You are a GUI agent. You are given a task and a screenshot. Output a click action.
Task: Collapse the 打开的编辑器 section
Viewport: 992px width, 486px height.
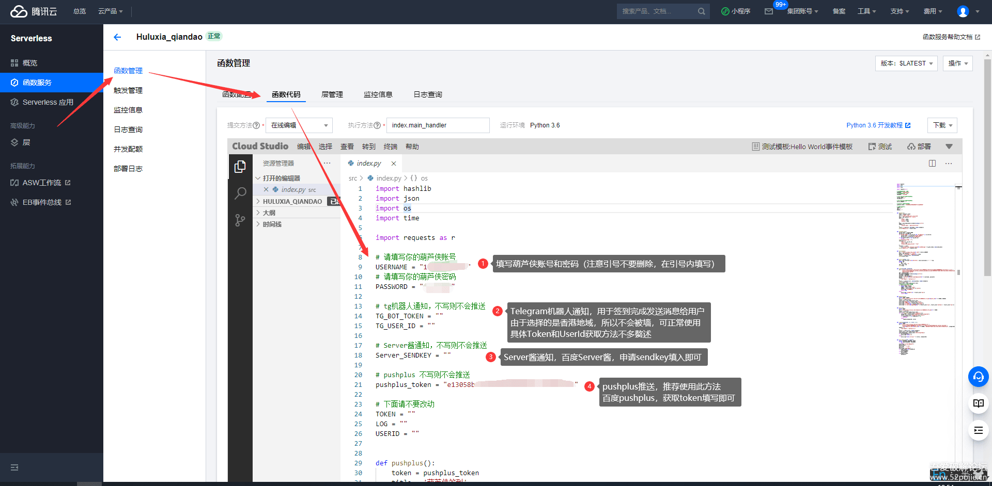[297, 179]
